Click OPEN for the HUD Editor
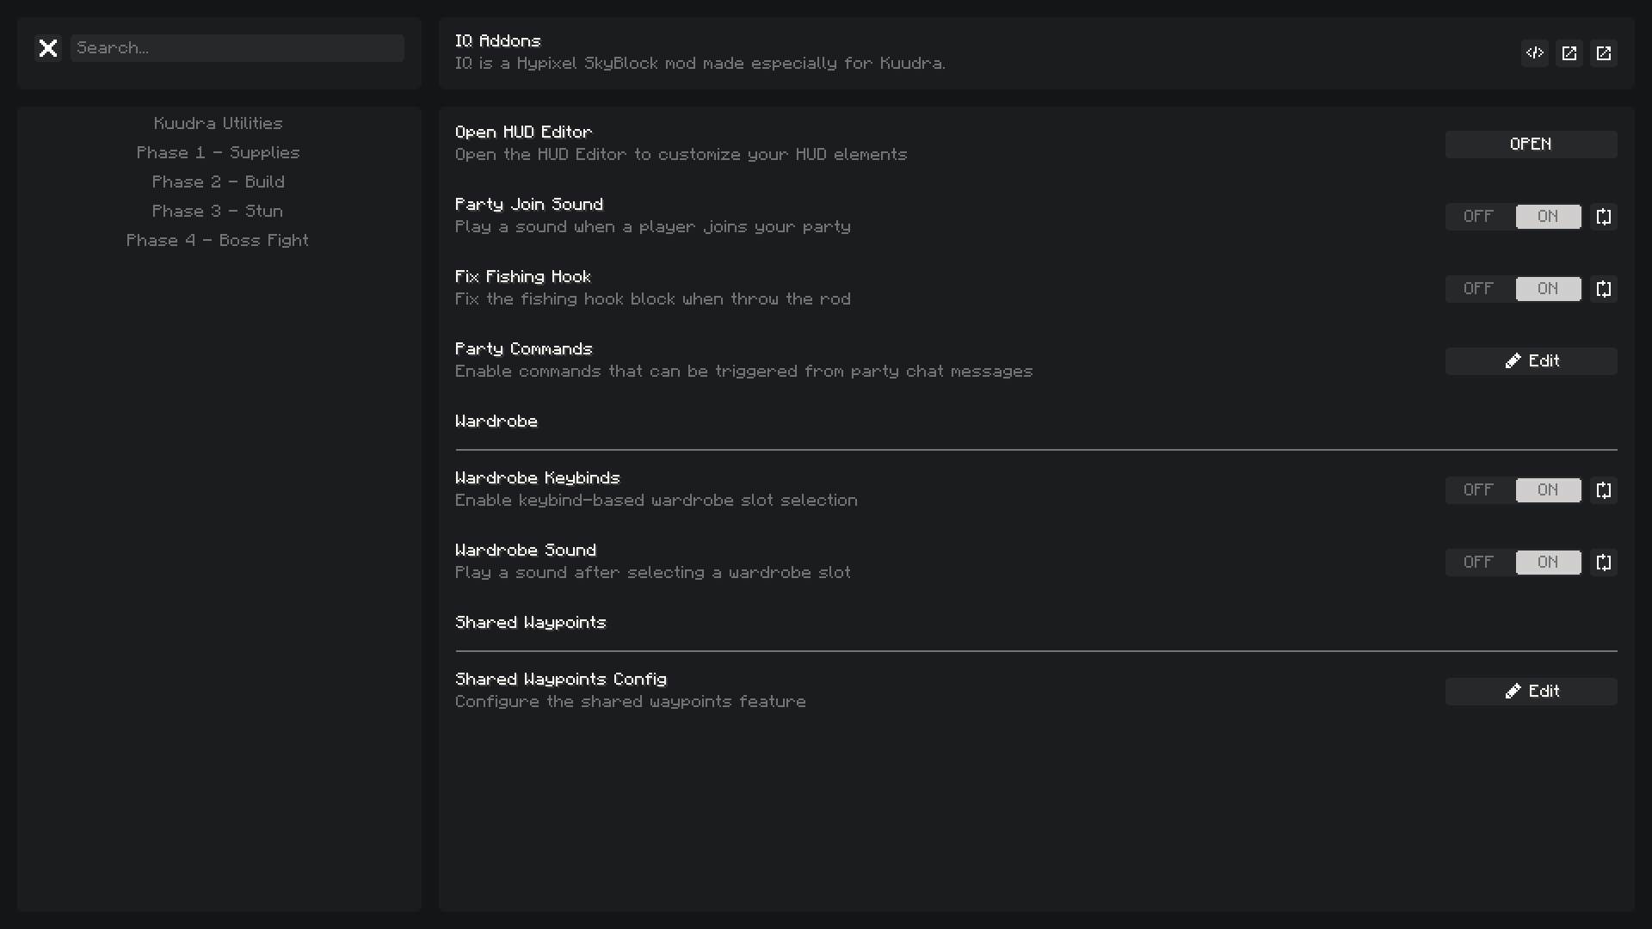The height and width of the screenshot is (929, 1652). pyautogui.click(x=1532, y=145)
